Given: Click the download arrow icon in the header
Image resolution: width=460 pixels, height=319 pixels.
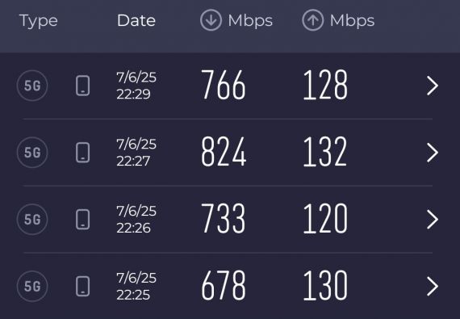Looking at the screenshot, I should point(211,20).
